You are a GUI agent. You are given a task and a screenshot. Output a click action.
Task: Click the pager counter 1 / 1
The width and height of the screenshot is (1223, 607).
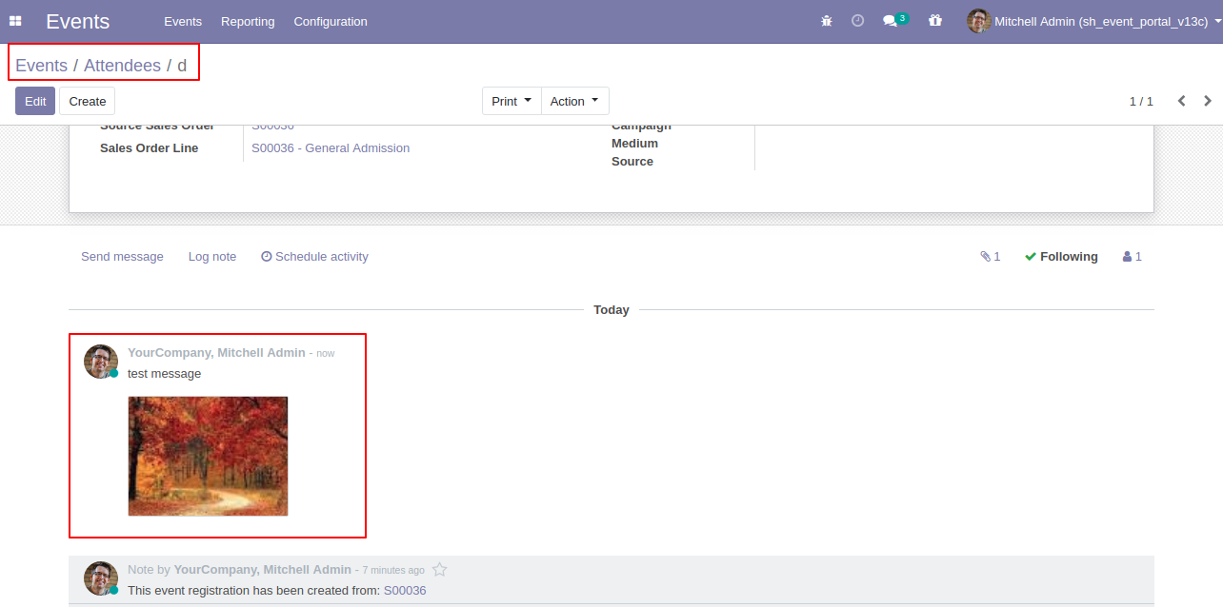(1141, 101)
